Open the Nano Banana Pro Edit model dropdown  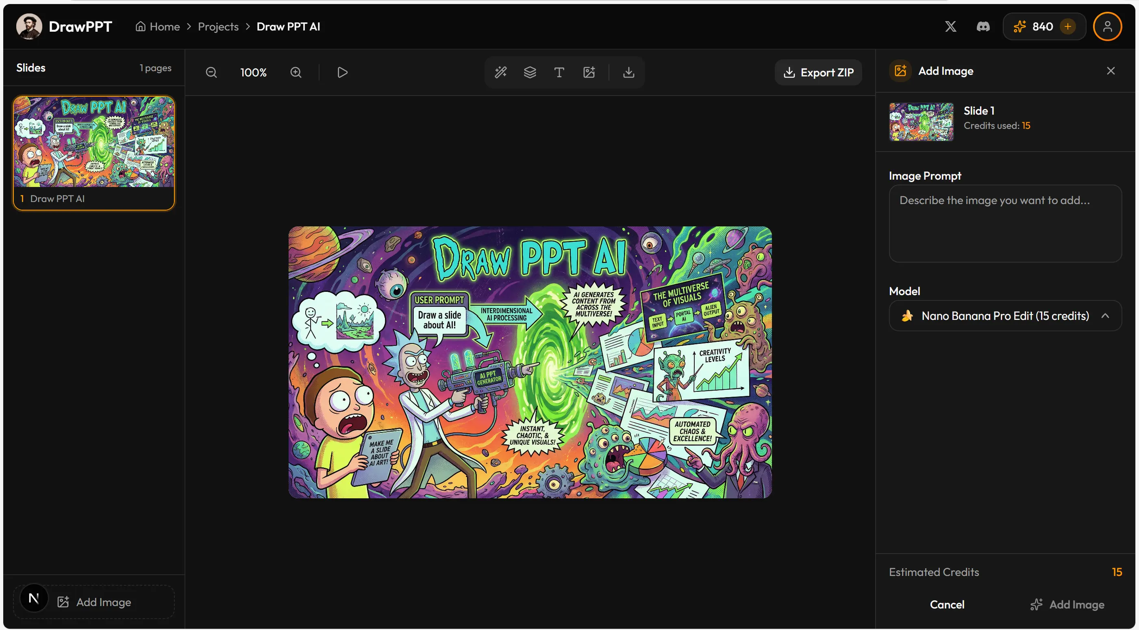pos(1005,316)
